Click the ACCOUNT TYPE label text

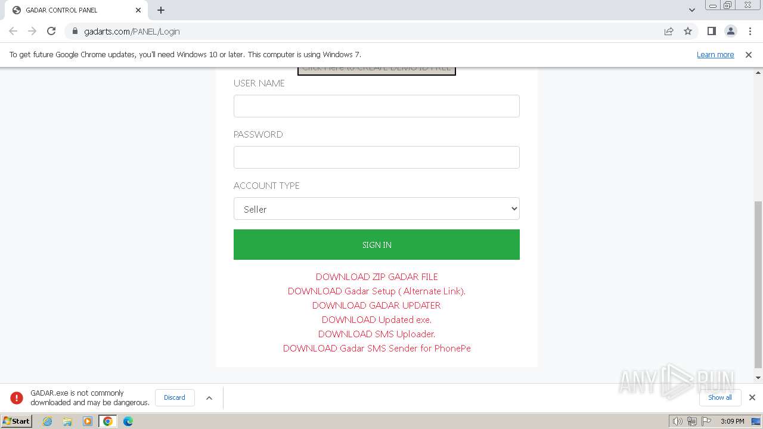pos(266,186)
